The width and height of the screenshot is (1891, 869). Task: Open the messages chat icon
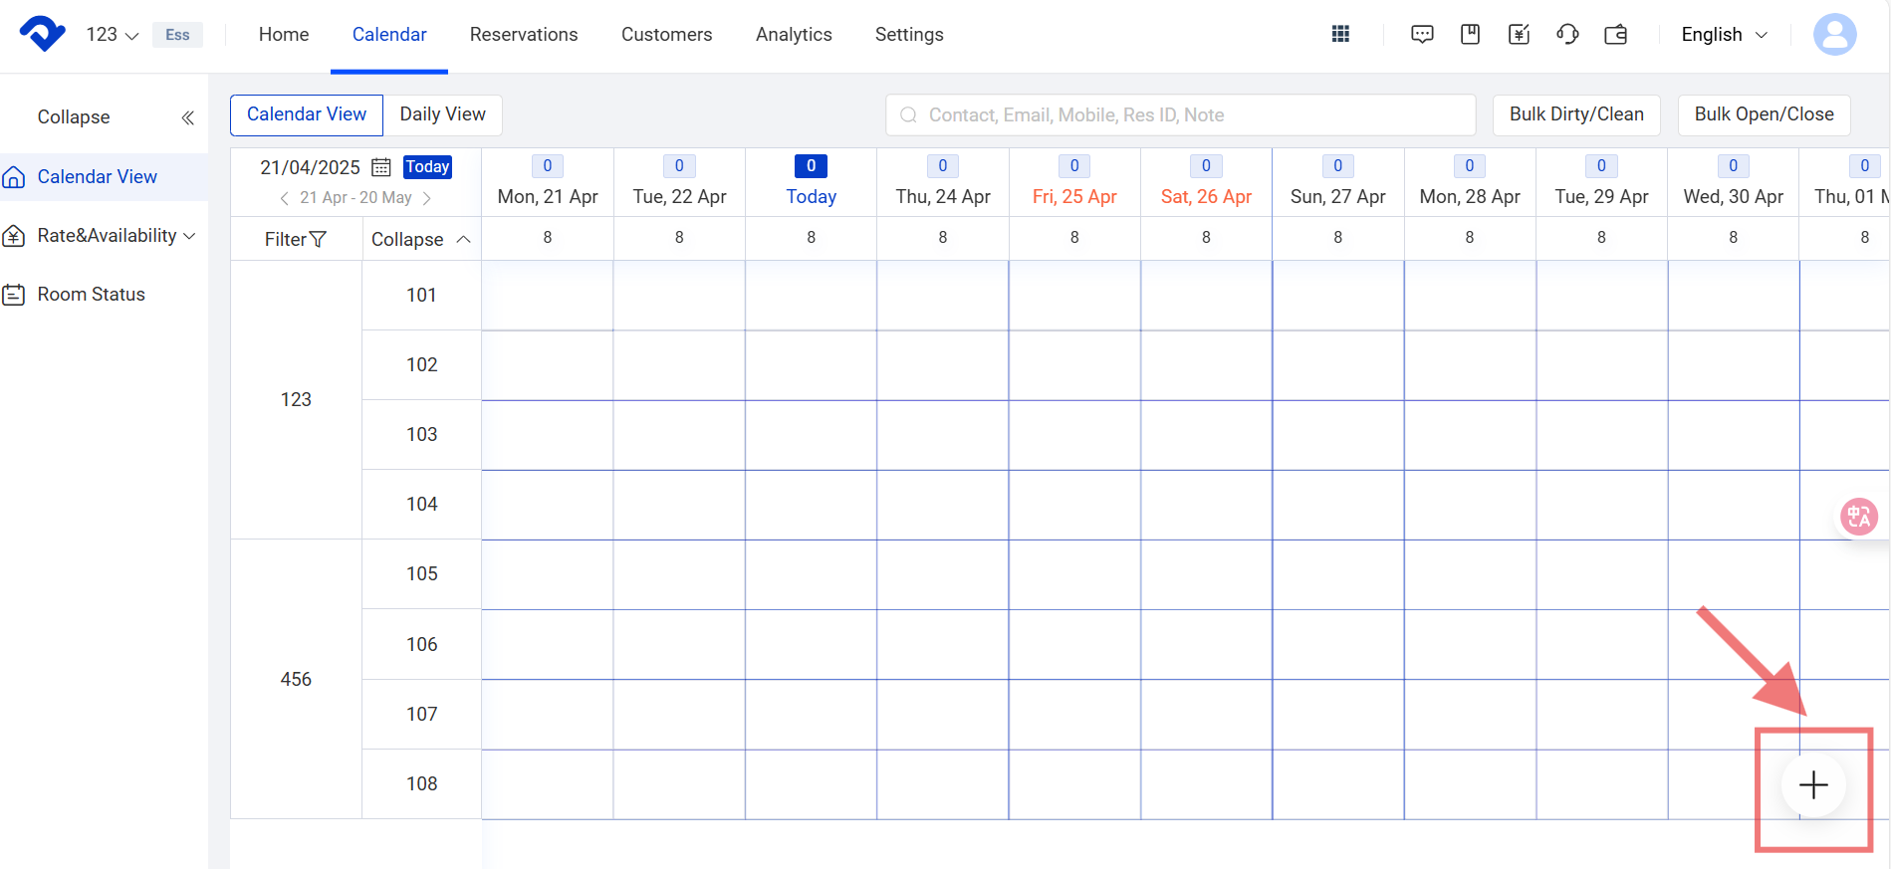coord(1422,35)
